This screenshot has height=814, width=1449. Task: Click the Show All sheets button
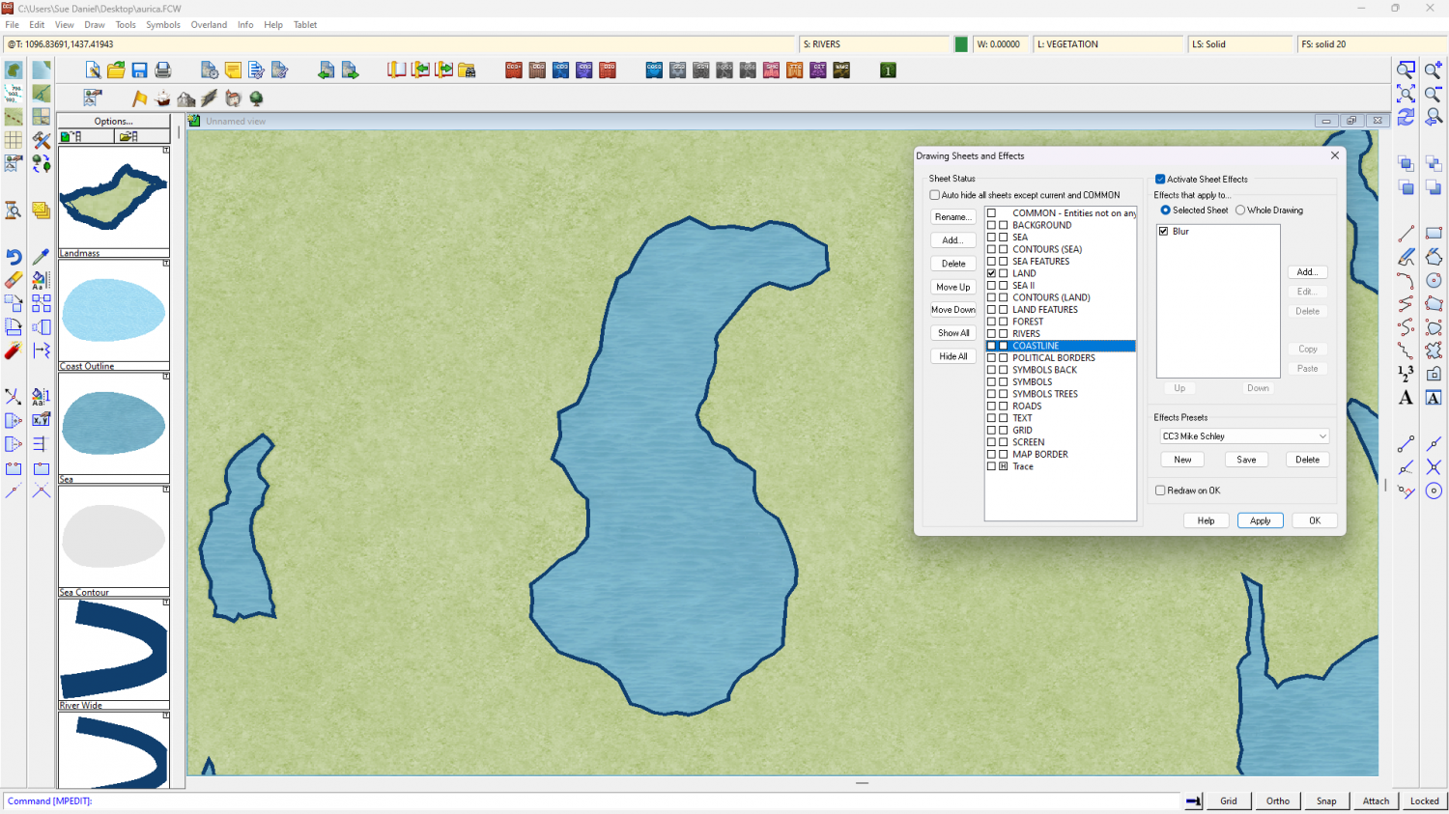[953, 333]
